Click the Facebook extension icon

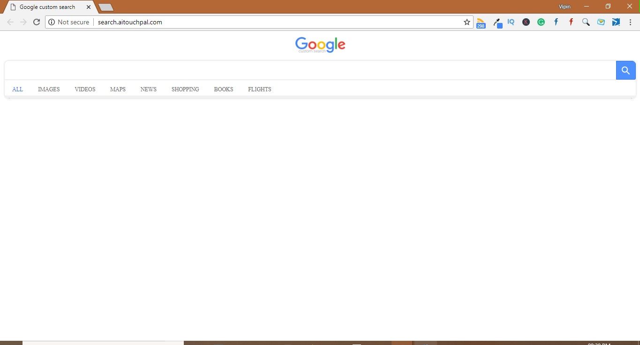[x=556, y=22]
